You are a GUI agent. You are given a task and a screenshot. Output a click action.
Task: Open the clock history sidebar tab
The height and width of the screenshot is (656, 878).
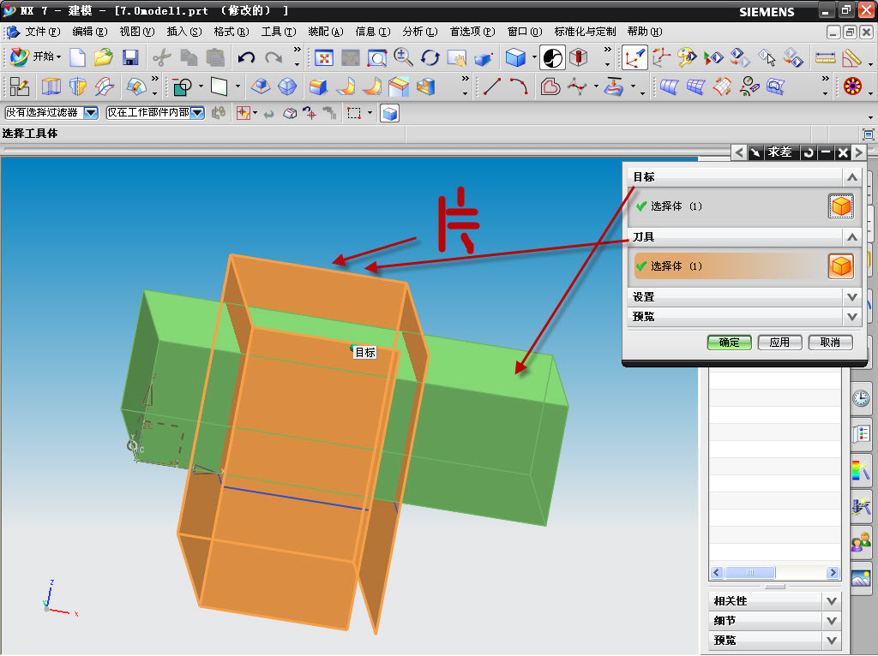[x=861, y=398]
